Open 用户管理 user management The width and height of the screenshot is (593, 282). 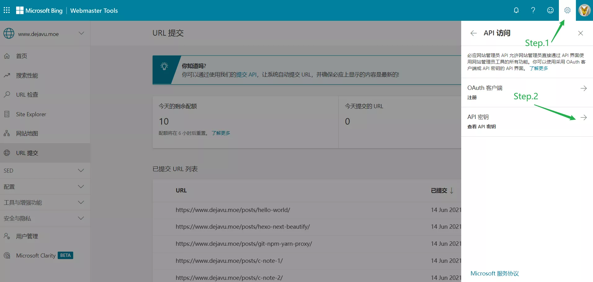(45, 236)
